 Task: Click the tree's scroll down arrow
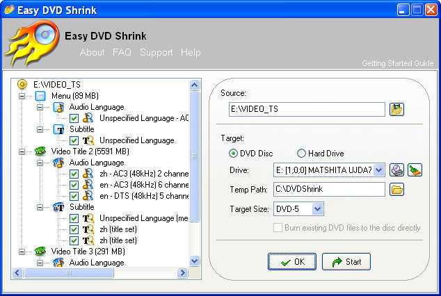194,261
